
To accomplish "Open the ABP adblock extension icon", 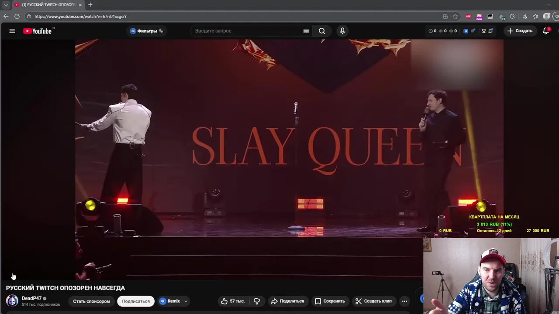I will 468,17.
